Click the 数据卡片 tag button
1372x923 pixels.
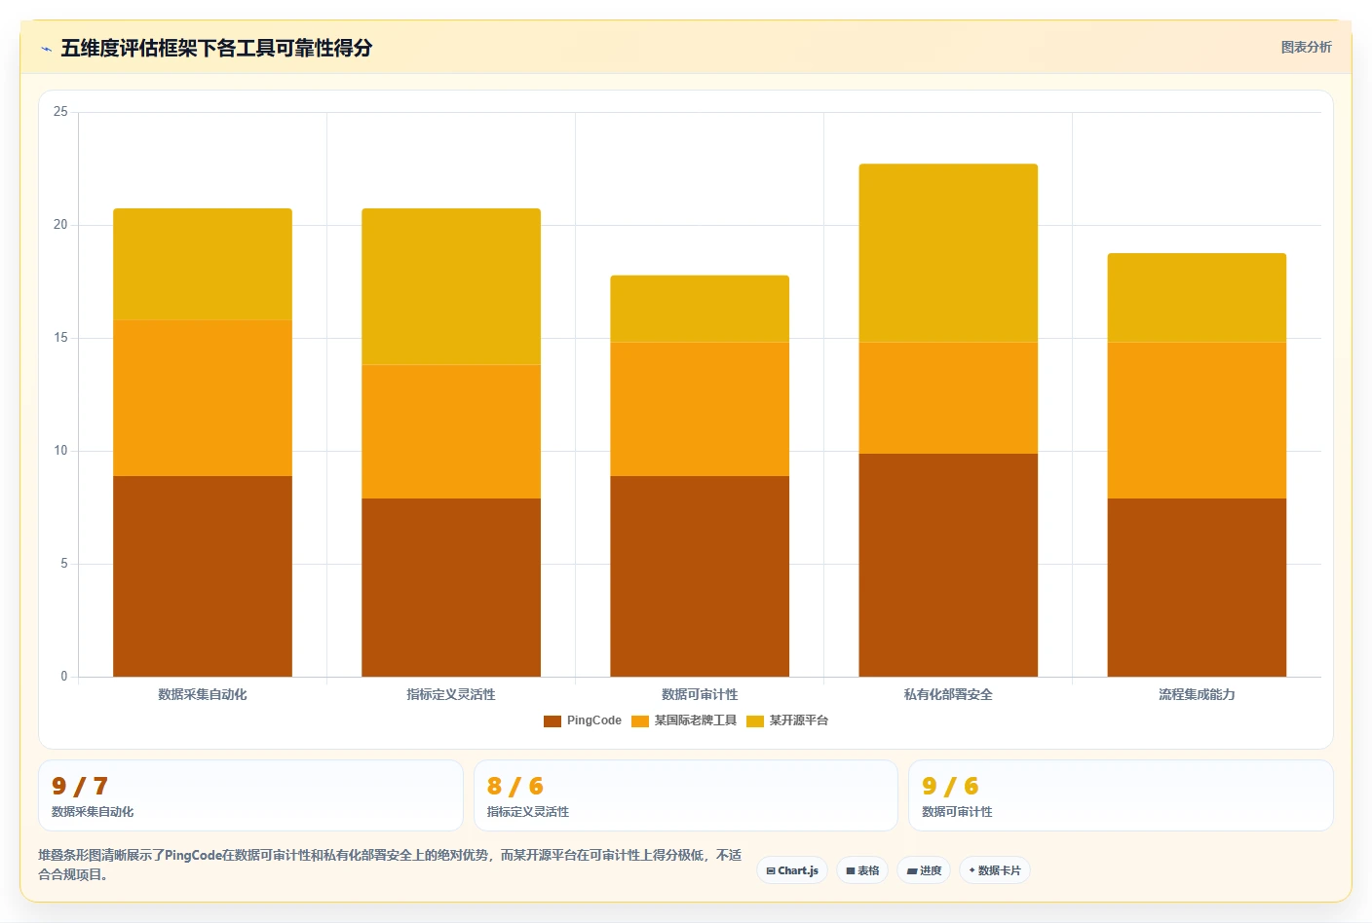point(995,870)
